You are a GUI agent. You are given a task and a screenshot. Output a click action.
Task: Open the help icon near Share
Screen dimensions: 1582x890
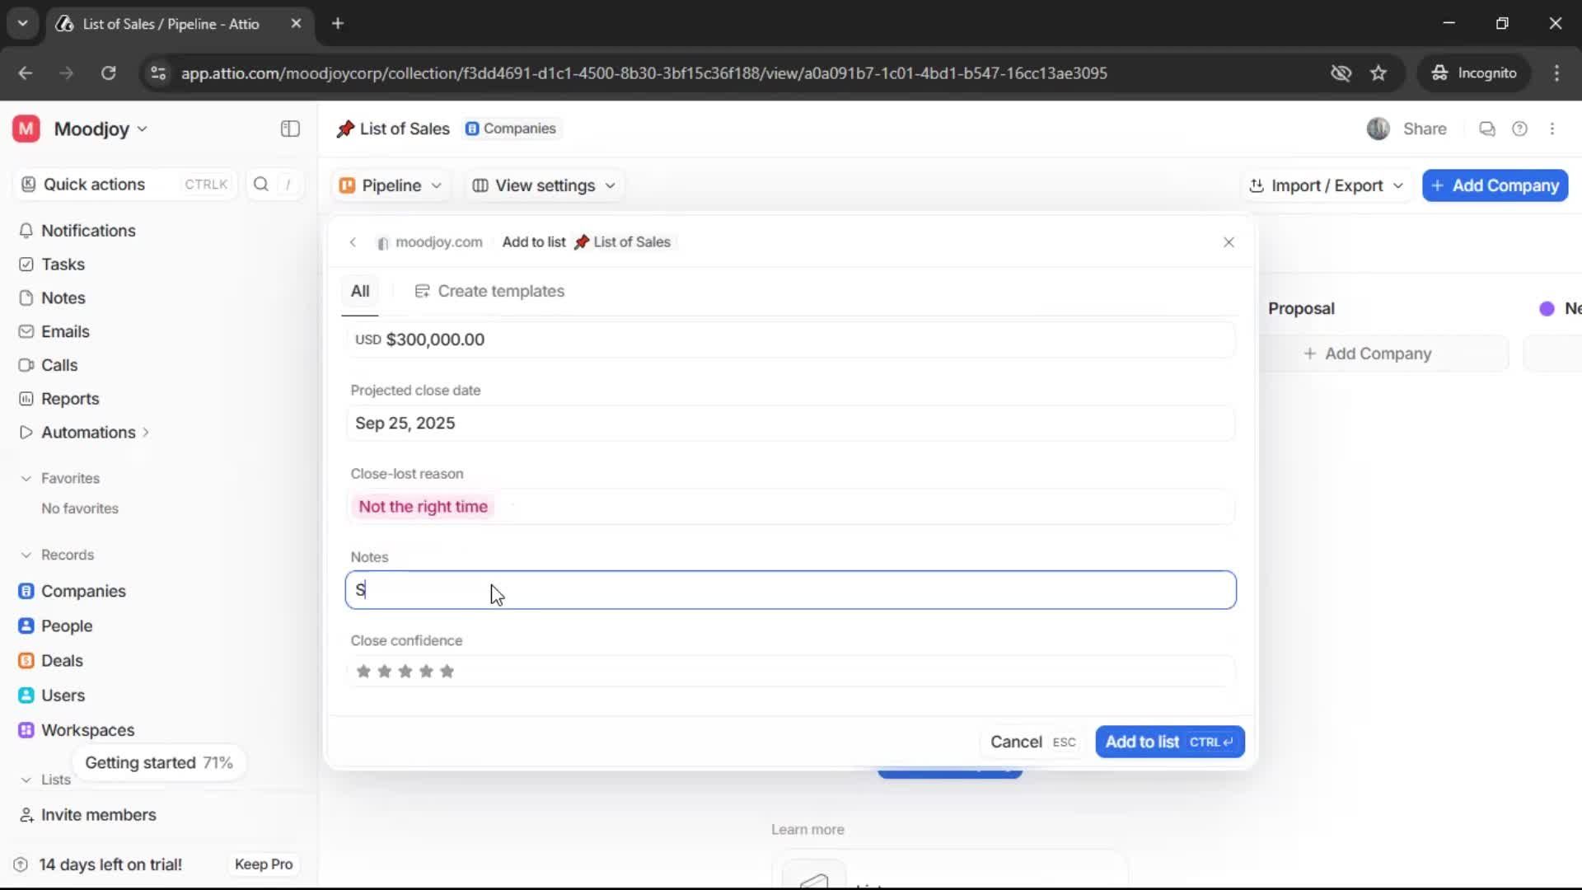tap(1520, 129)
